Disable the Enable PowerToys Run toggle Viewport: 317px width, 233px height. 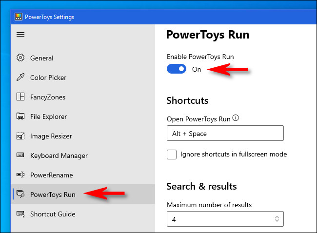coord(177,69)
